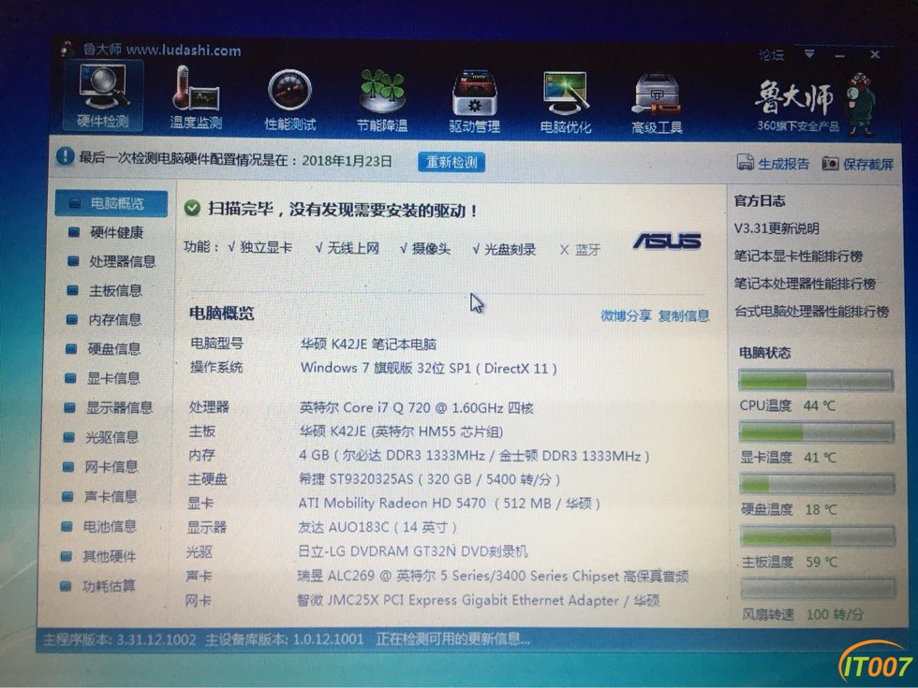Click the 风扇转速 fan speed bar
Viewport: 918px width, 688px height.
click(x=818, y=589)
